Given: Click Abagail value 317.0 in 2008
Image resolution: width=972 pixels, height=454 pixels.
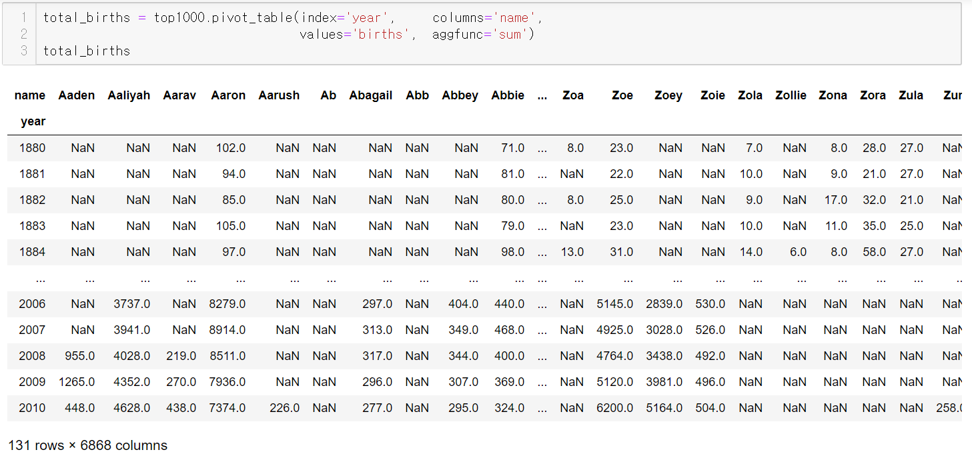Looking at the screenshot, I should click(x=378, y=356).
